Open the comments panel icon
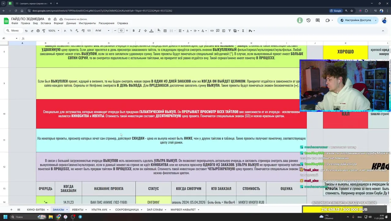The height and width of the screenshot is (221, 391). 318,20
